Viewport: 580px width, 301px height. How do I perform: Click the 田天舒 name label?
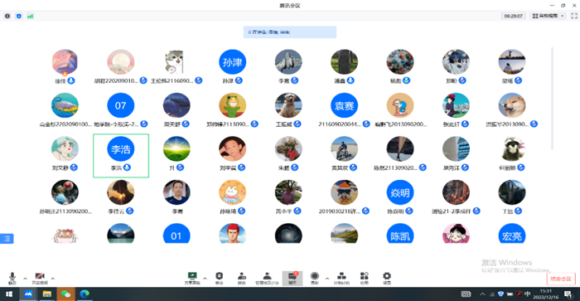172,124
